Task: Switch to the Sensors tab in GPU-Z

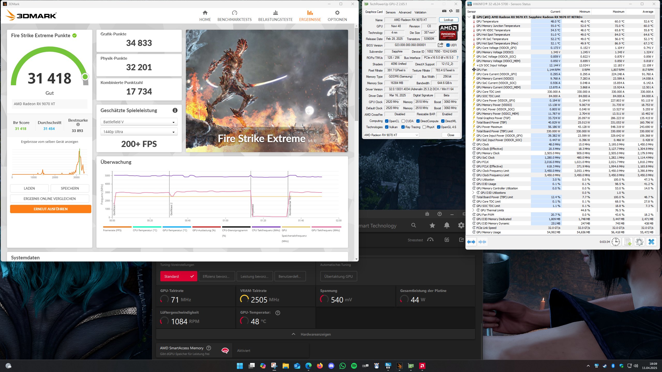Action: pos(390,12)
